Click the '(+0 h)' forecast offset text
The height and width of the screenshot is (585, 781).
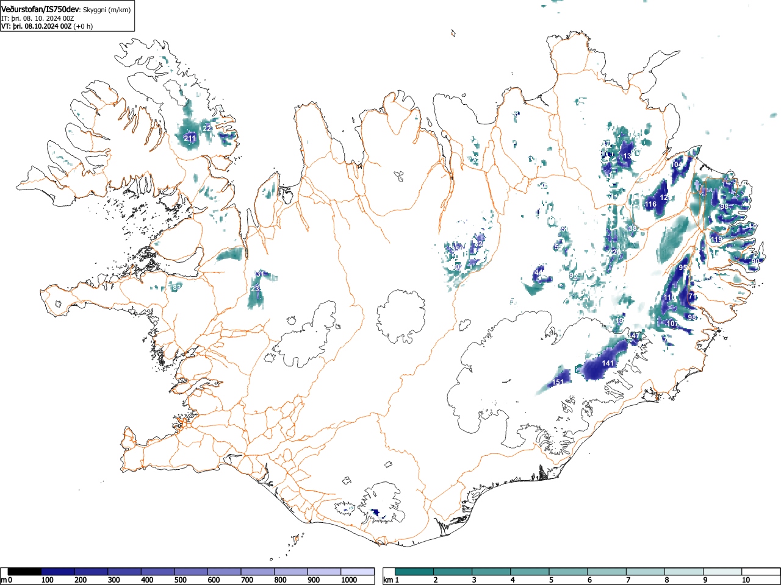point(83,26)
